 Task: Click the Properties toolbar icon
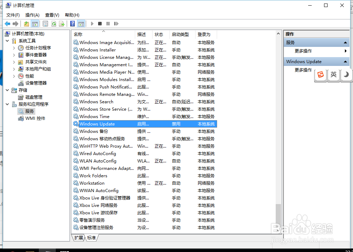[x=45, y=24]
